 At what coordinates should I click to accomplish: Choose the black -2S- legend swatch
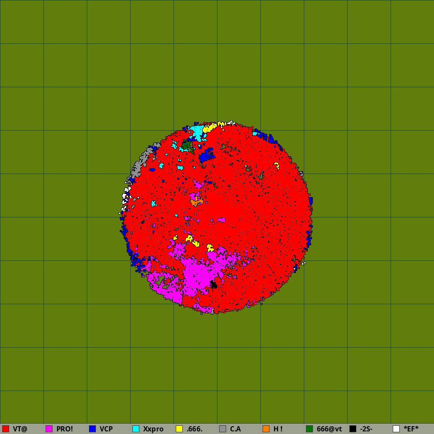353,429
